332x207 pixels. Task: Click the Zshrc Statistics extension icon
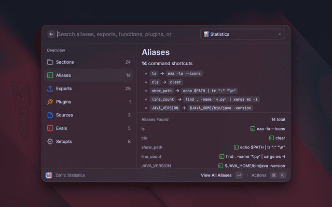point(49,175)
